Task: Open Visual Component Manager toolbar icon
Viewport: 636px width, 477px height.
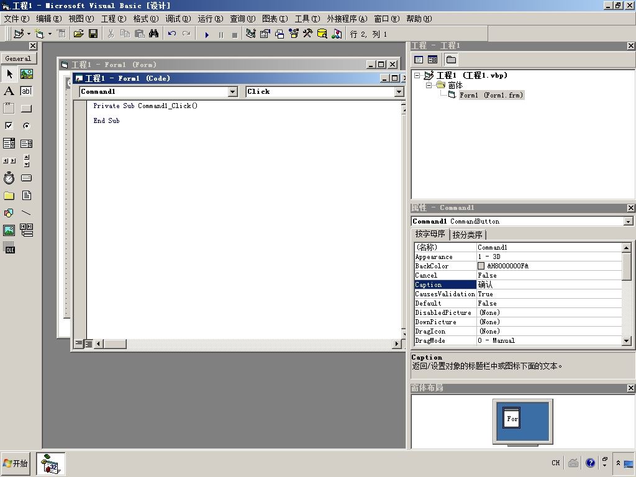Action: (x=337, y=34)
